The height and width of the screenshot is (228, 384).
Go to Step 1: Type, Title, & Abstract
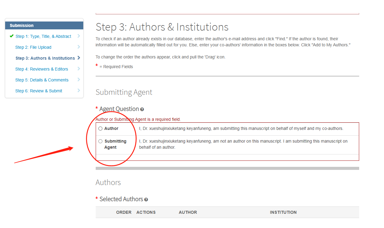click(43, 36)
